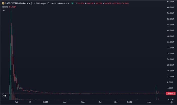Click the 56.00M price axis label
177x105 pixels.
click(170, 13)
